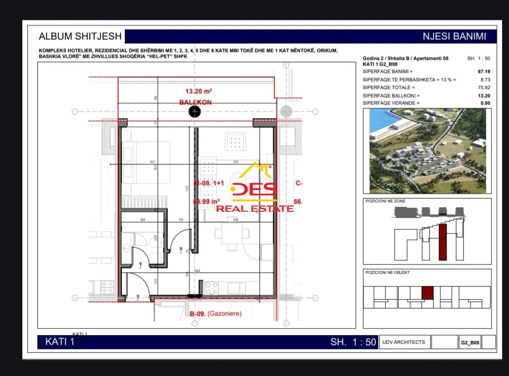Open the aerial render image of the complex

[427, 151]
